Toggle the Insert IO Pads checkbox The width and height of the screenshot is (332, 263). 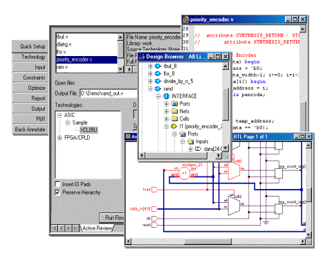tap(57, 184)
